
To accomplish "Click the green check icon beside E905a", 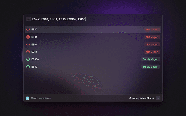I will (x=28, y=59).
